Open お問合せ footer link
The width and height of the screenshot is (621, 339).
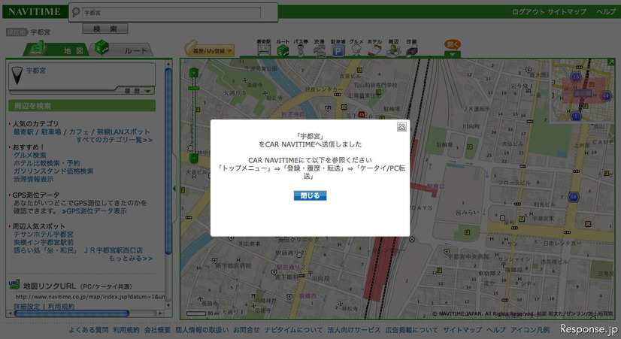click(247, 330)
